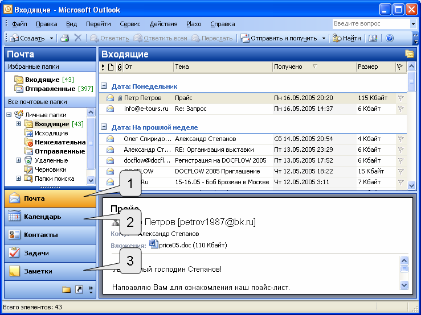Click Create (Создать) new message button

point(27,38)
